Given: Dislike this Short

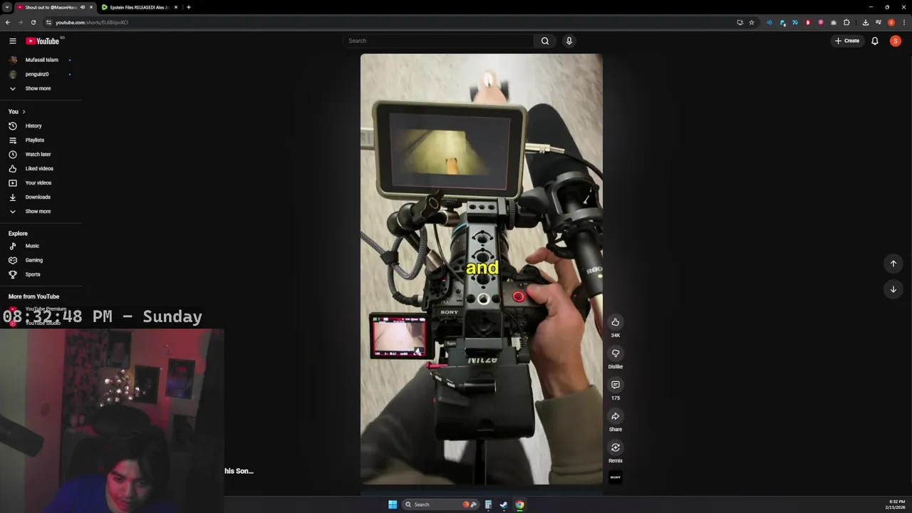Looking at the screenshot, I should click(616, 353).
